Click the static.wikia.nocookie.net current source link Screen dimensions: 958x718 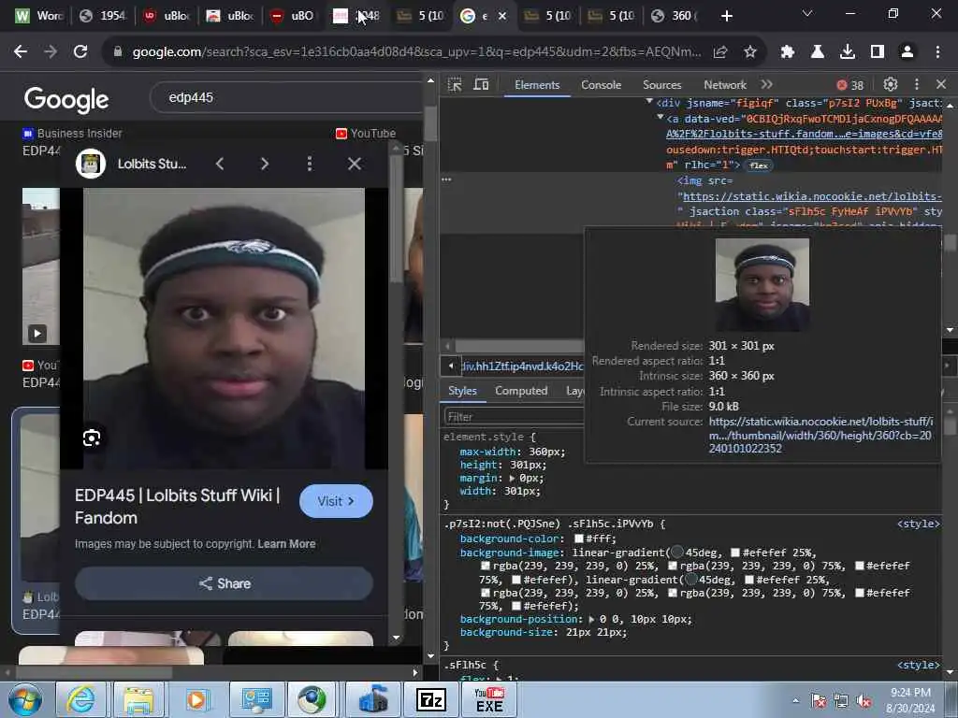point(820,435)
